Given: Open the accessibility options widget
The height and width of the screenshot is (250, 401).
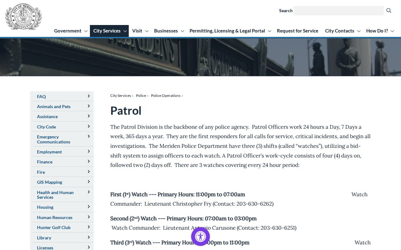Looking at the screenshot, I should click(200, 237).
